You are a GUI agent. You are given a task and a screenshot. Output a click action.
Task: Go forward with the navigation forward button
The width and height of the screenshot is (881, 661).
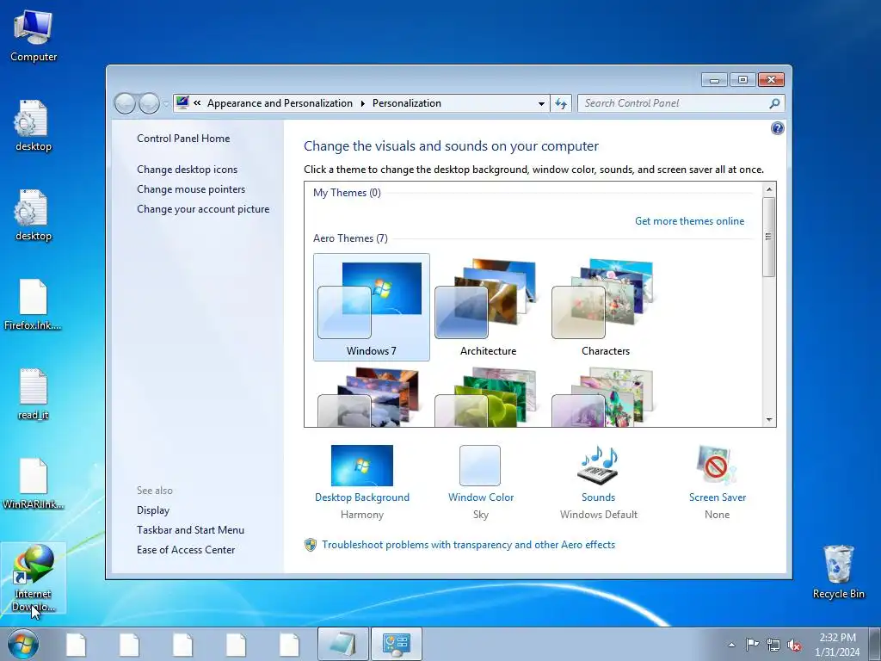coord(149,103)
